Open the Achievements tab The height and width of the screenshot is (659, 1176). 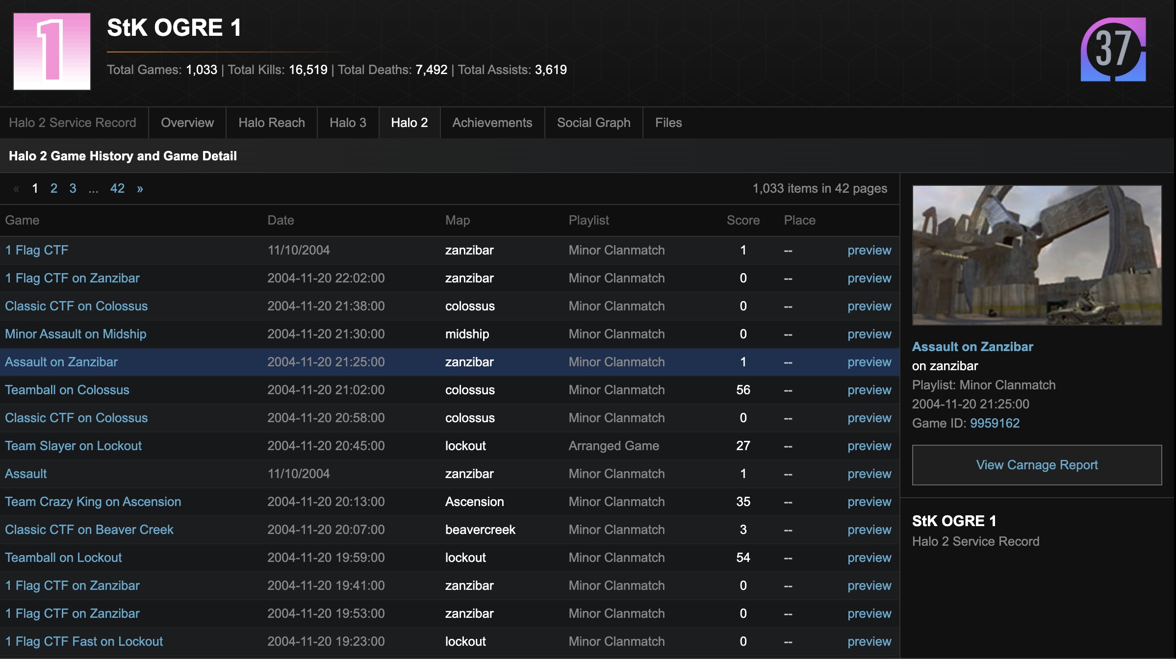pos(492,123)
